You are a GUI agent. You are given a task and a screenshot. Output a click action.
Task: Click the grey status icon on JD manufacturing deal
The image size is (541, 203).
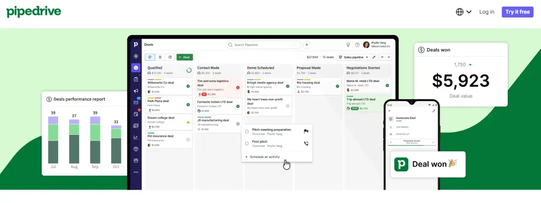238,124
